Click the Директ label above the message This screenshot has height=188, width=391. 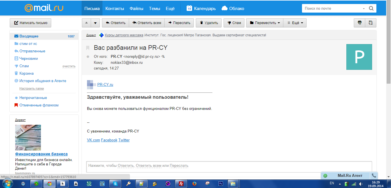tap(91, 35)
